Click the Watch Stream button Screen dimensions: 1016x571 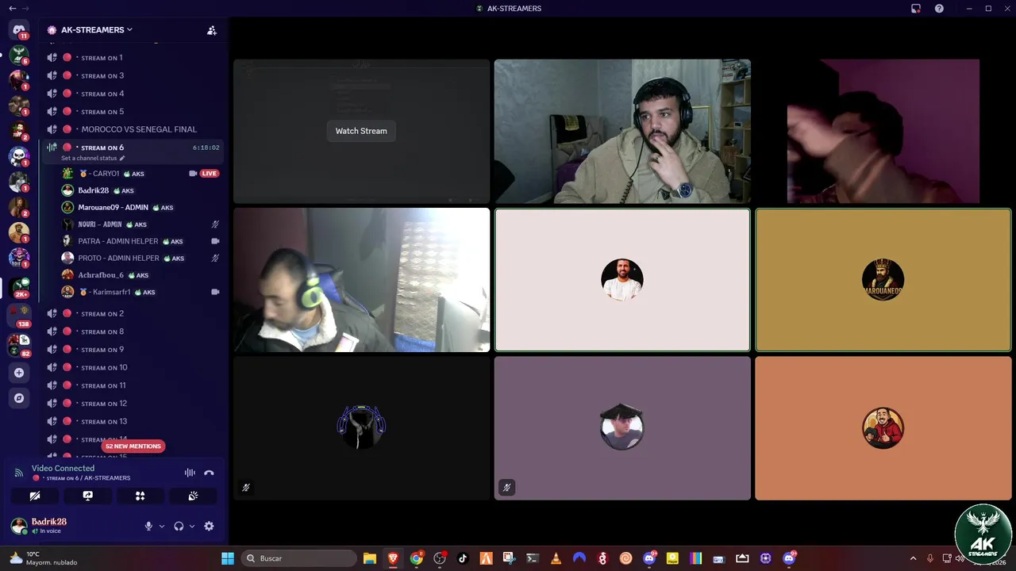click(x=361, y=131)
